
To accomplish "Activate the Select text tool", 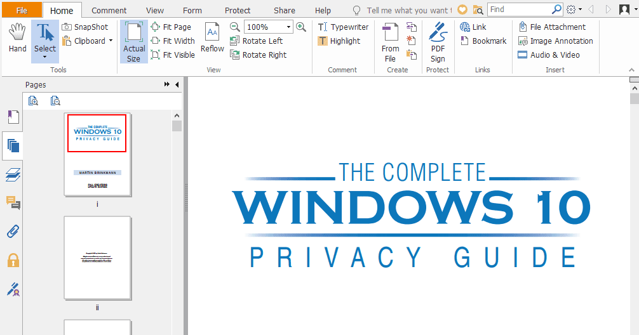I will [45, 37].
